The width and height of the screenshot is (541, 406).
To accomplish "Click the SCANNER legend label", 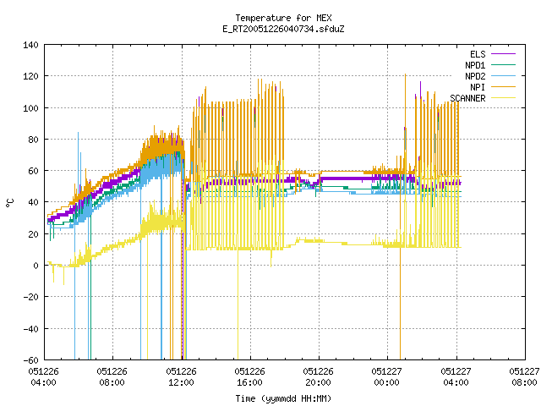I will (x=467, y=98).
